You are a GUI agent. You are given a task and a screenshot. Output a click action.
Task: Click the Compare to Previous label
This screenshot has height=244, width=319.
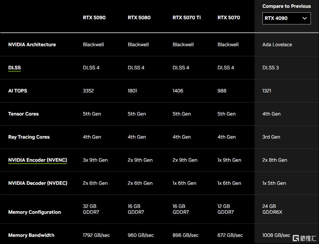(x=286, y=6)
